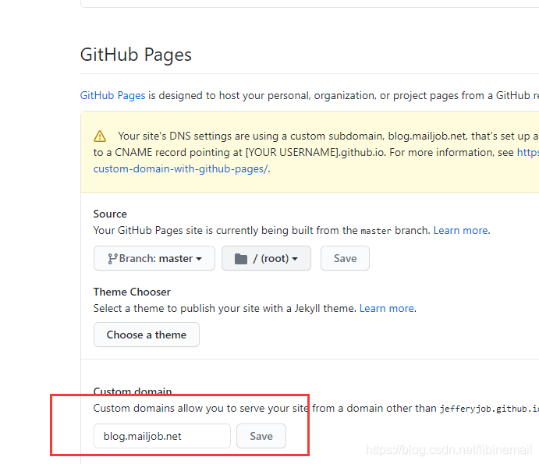Open Learn more link about source branch
This screenshot has width=539, height=464.
[x=461, y=230]
